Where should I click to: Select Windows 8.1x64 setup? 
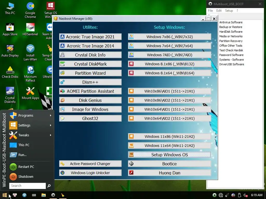[169, 73]
